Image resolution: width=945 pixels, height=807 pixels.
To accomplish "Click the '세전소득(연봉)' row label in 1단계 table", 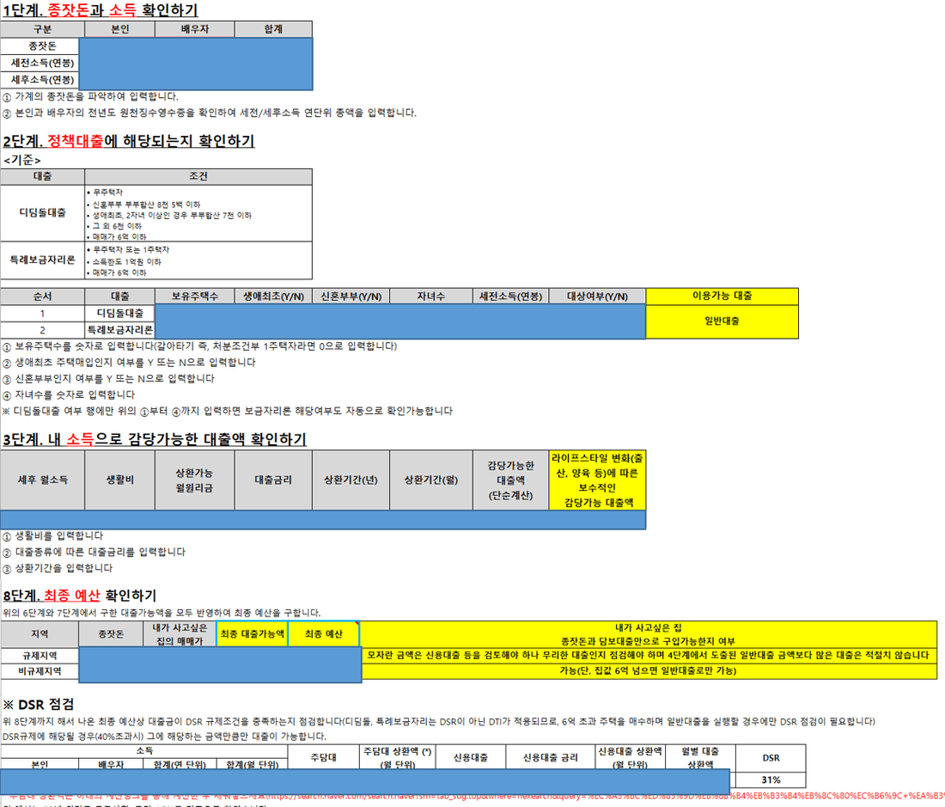I will pyautogui.click(x=40, y=63).
